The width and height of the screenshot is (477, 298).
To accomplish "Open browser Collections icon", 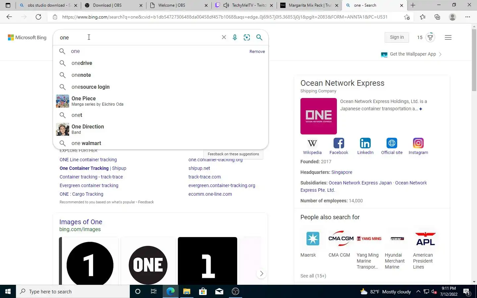I will [x=437, y=17].
